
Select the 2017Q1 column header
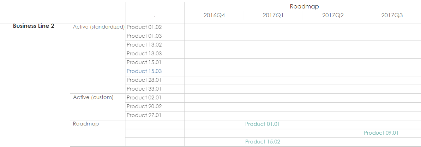pos(273,16)
